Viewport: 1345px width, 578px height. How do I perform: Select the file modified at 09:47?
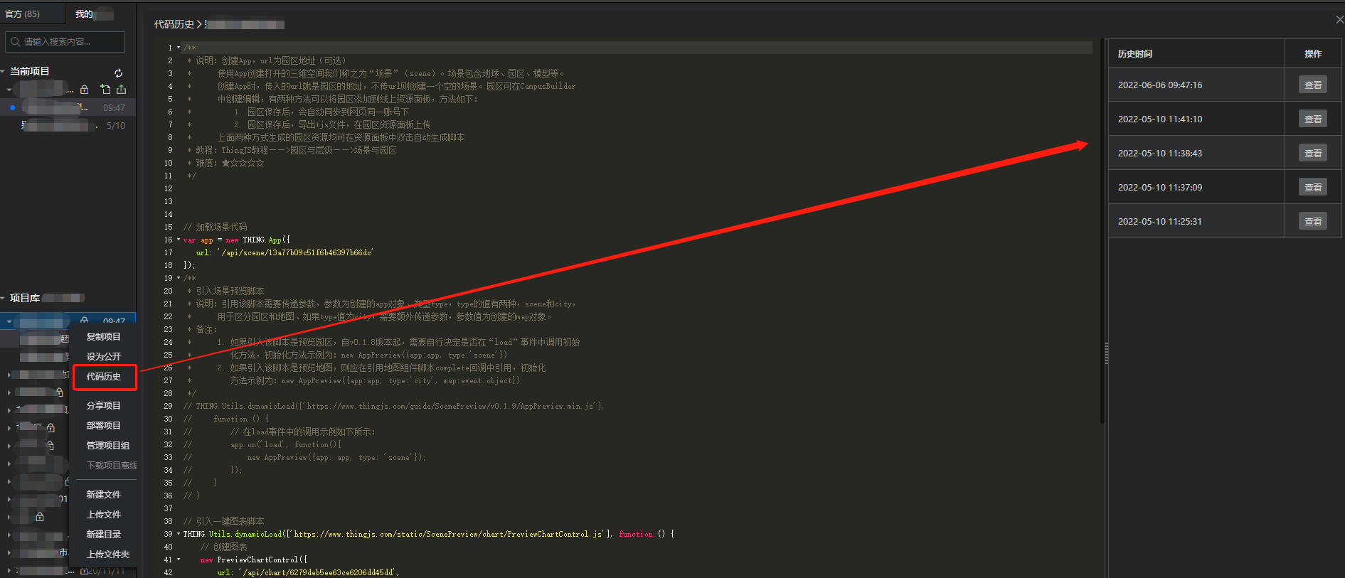[68, 108]
